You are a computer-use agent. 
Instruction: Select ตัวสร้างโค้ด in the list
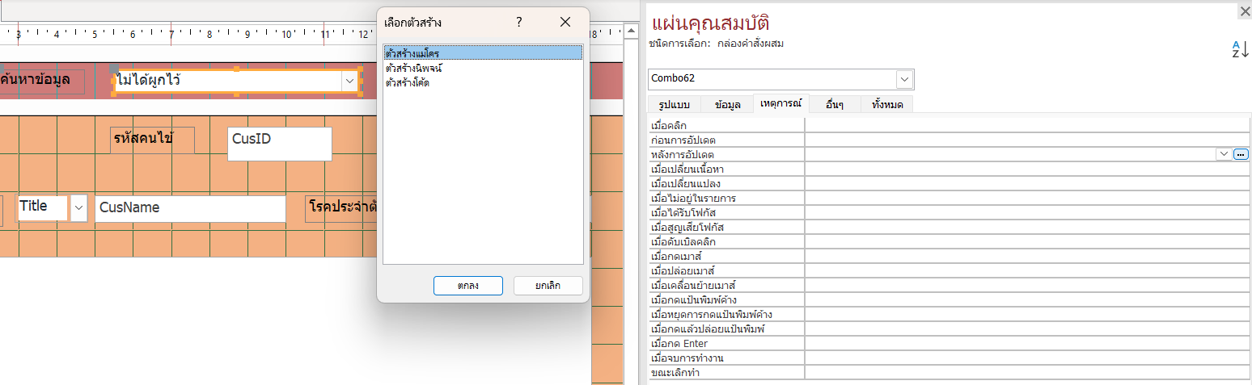408,82
